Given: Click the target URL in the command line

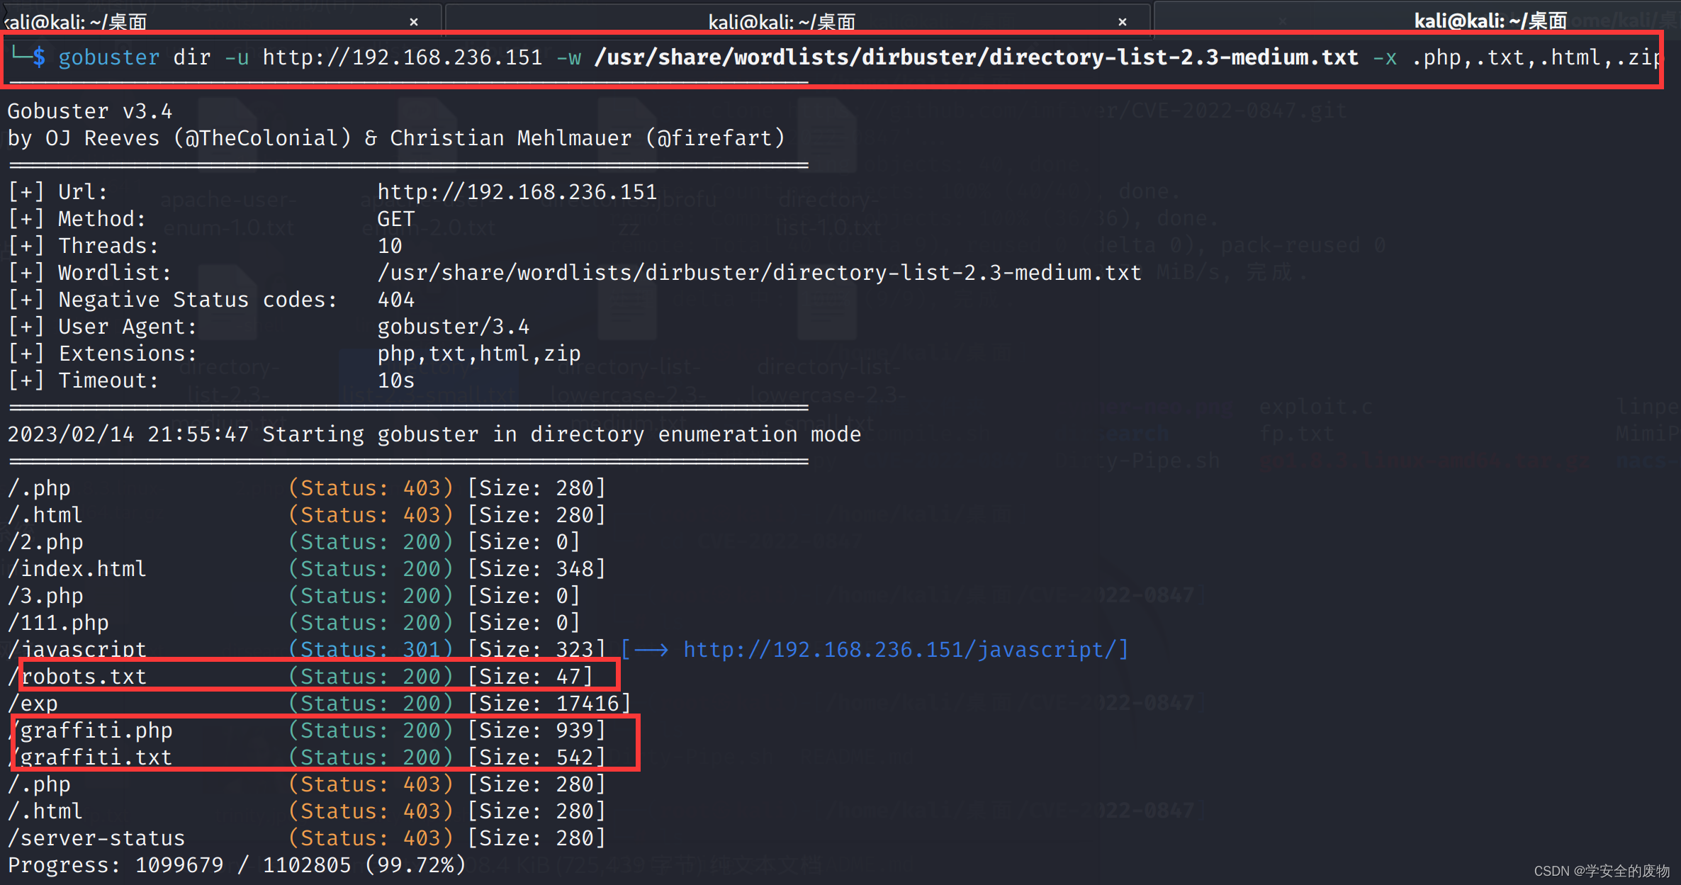Looking at the screenshot, I should [403, 57].
